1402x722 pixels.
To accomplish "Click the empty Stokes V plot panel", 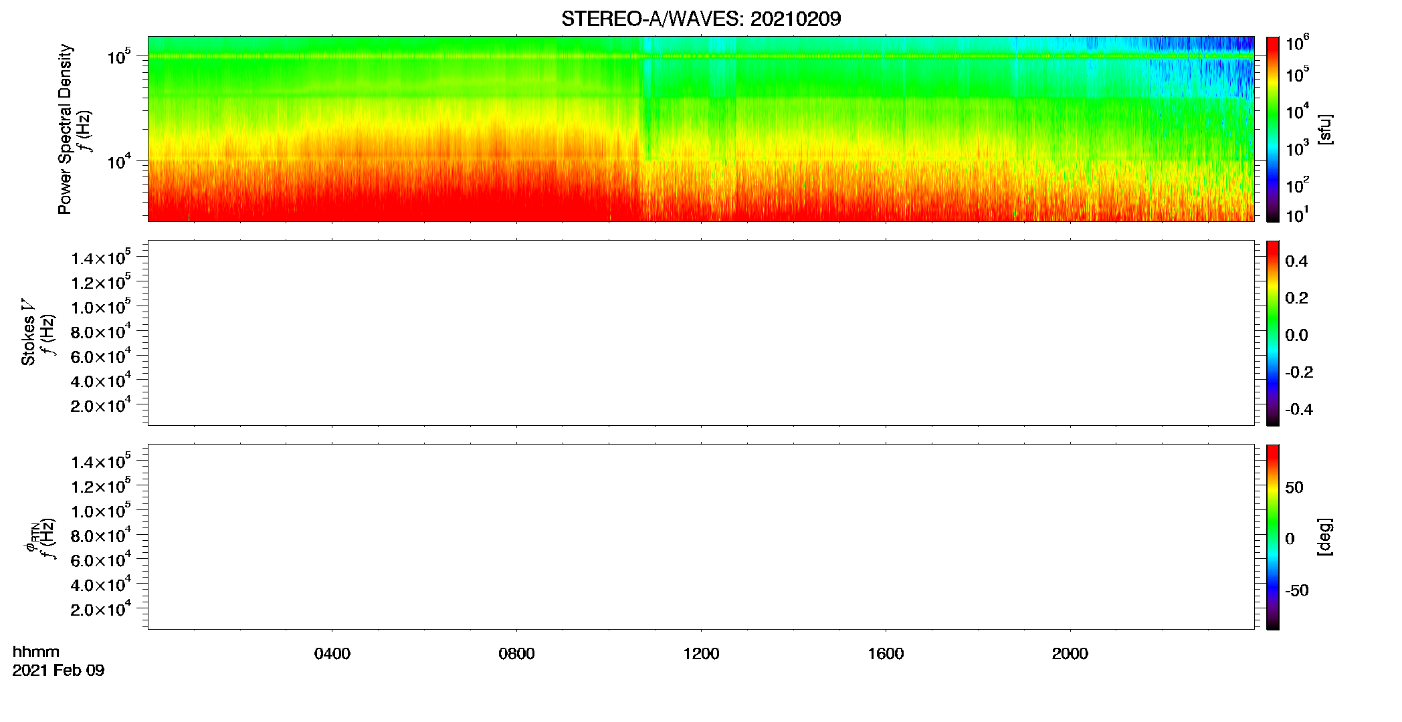I will 701,333.
